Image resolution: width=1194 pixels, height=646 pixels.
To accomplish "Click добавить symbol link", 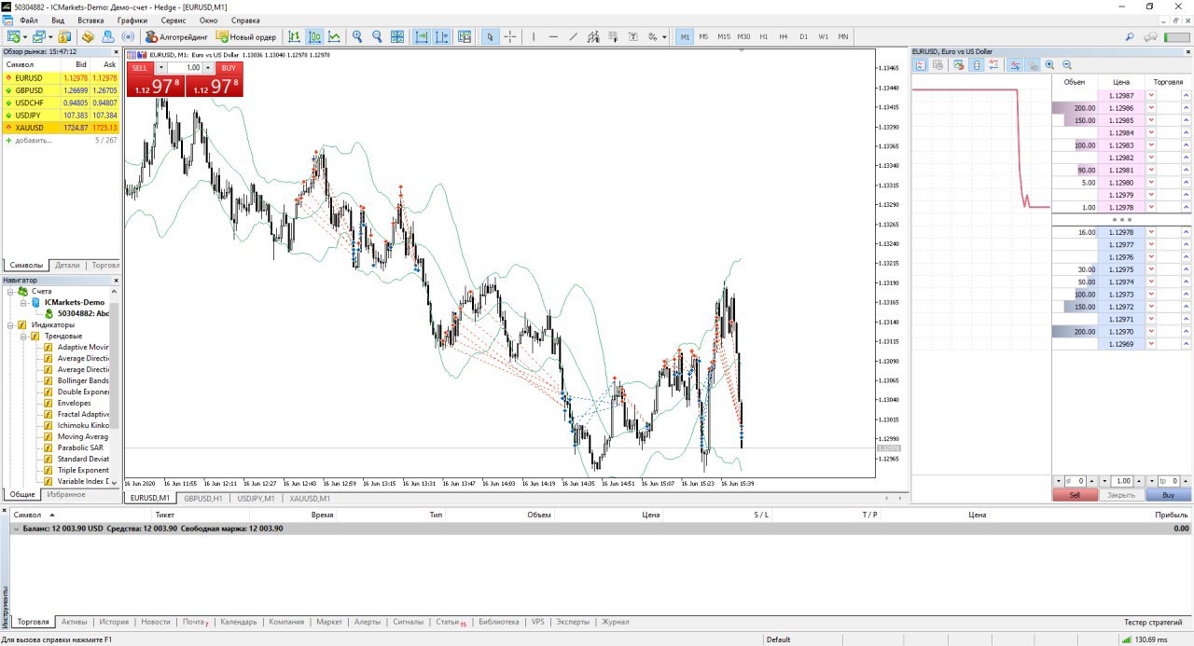I will point(33,140).
